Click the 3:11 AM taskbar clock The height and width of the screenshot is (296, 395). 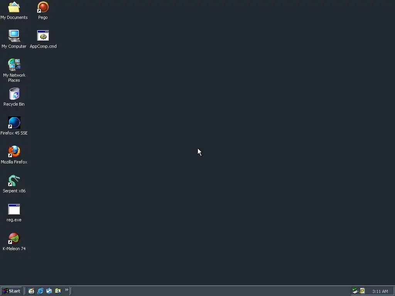click(380, 291)
